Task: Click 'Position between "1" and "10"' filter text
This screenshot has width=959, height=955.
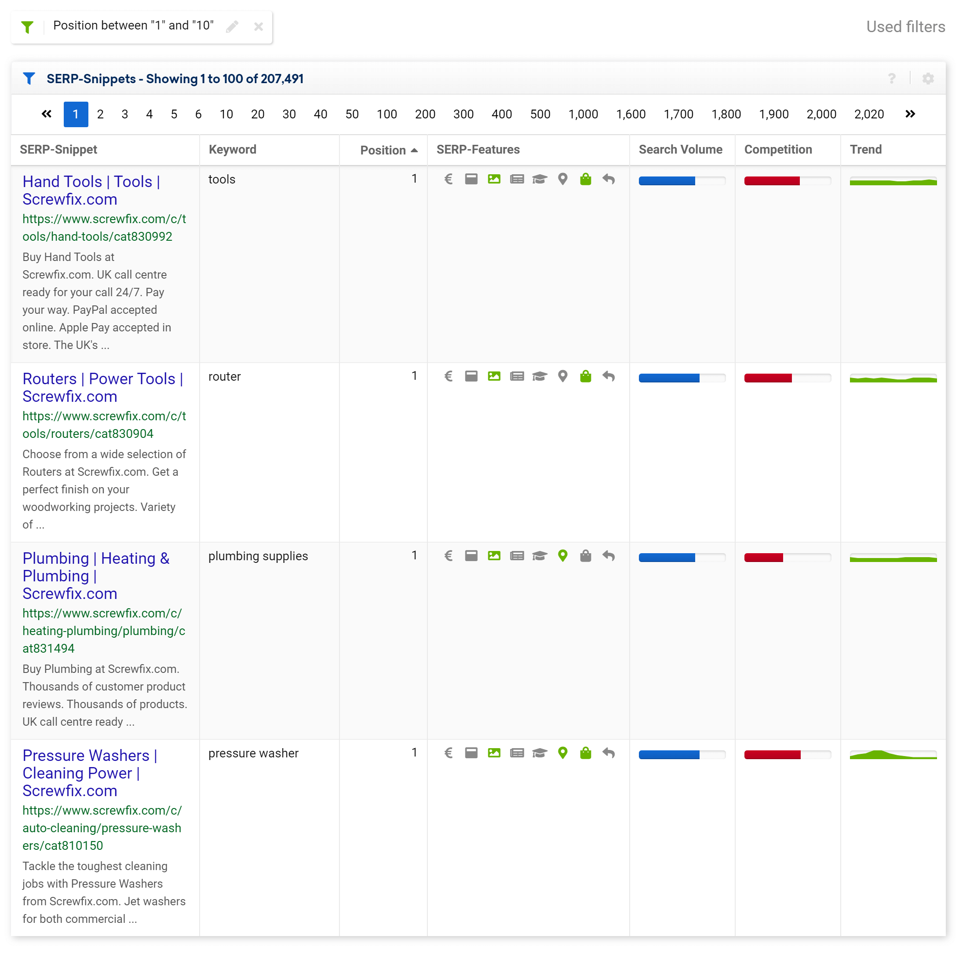Action: point(134,26)
